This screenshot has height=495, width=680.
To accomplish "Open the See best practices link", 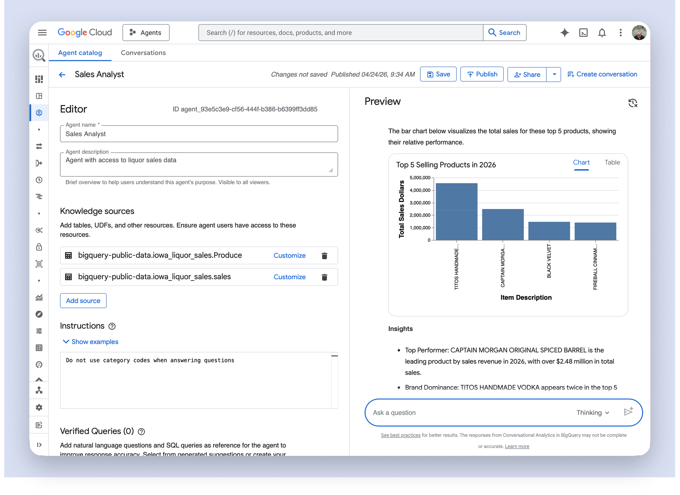I will tap(400, 435).
